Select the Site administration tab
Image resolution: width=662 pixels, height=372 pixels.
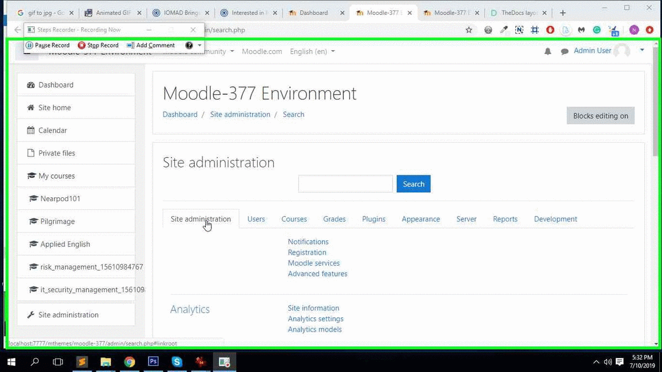click(201, 219)
